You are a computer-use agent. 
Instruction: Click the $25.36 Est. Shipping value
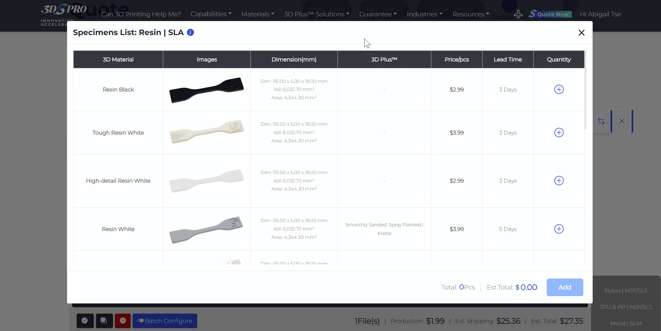508,321
